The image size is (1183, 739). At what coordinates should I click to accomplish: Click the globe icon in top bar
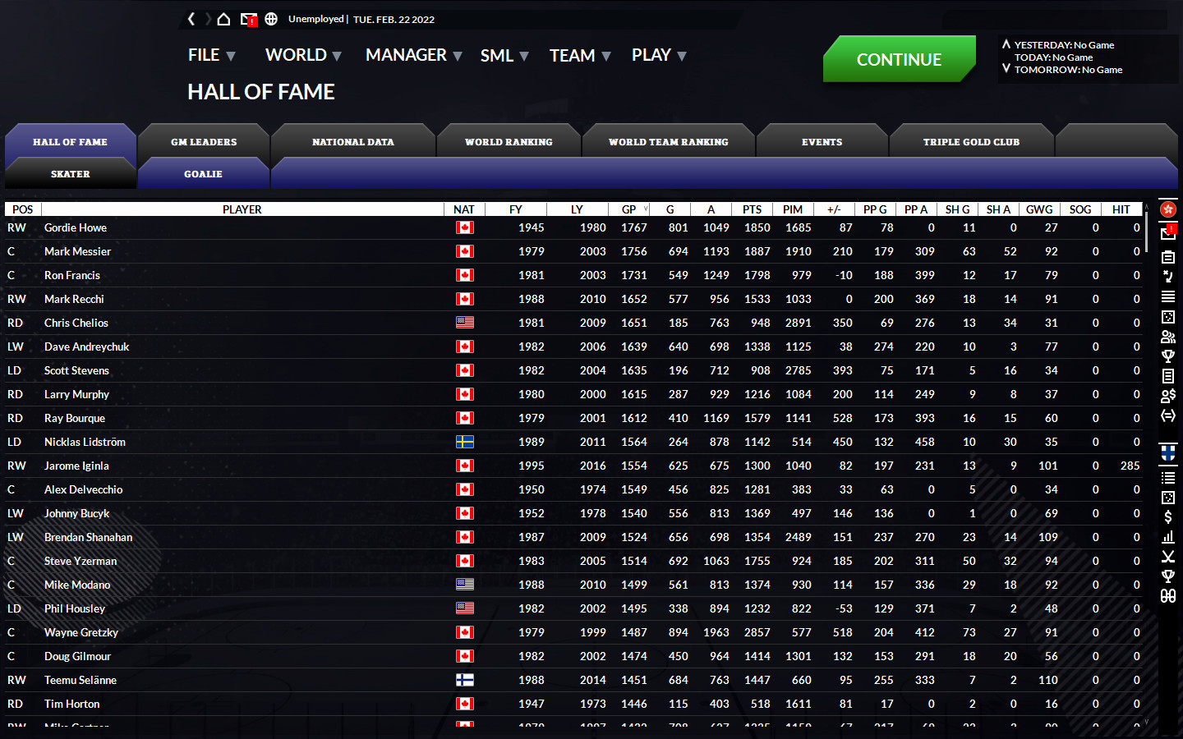271,19
